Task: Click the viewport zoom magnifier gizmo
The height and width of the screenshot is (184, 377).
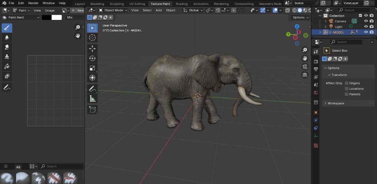Action: pyautogui.click(x=305, y=50)
